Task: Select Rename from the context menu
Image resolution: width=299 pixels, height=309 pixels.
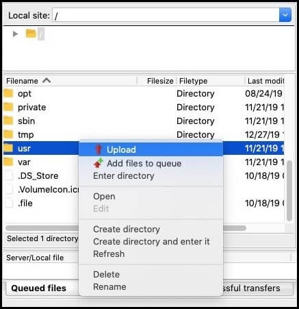Action: tap(109, 286)
